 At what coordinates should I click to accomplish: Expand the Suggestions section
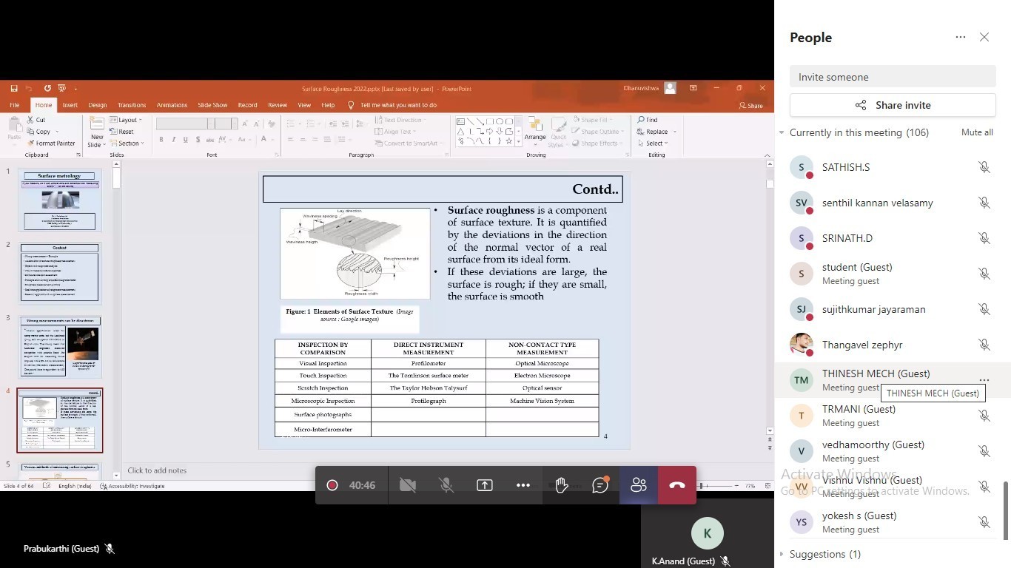point(782,554)
